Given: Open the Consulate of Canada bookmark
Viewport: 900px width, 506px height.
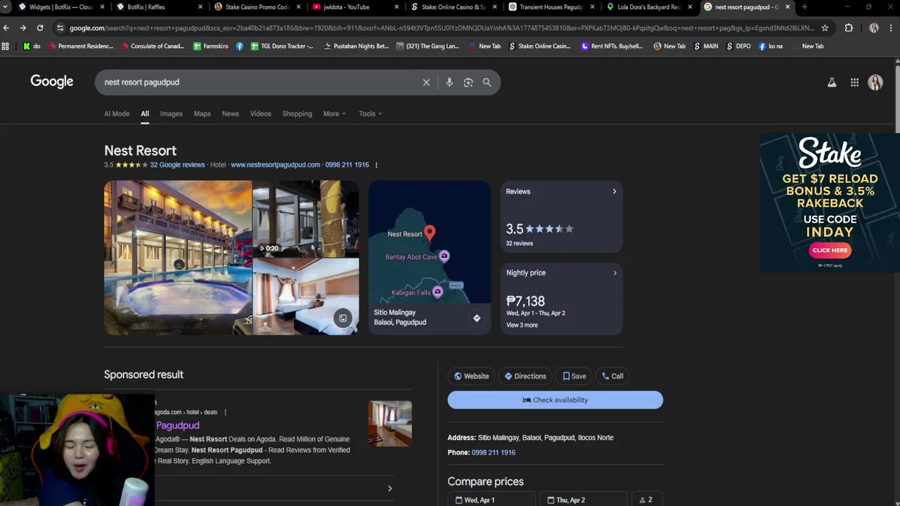Looking at the screenshot, I should click(x=152, y=46).
